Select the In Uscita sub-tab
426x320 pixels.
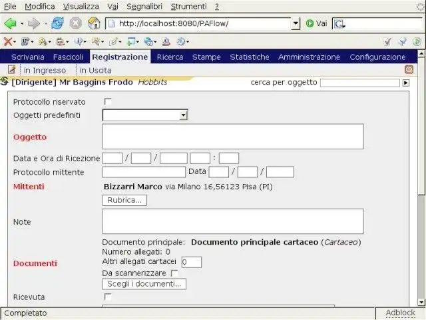pos(95,71)
